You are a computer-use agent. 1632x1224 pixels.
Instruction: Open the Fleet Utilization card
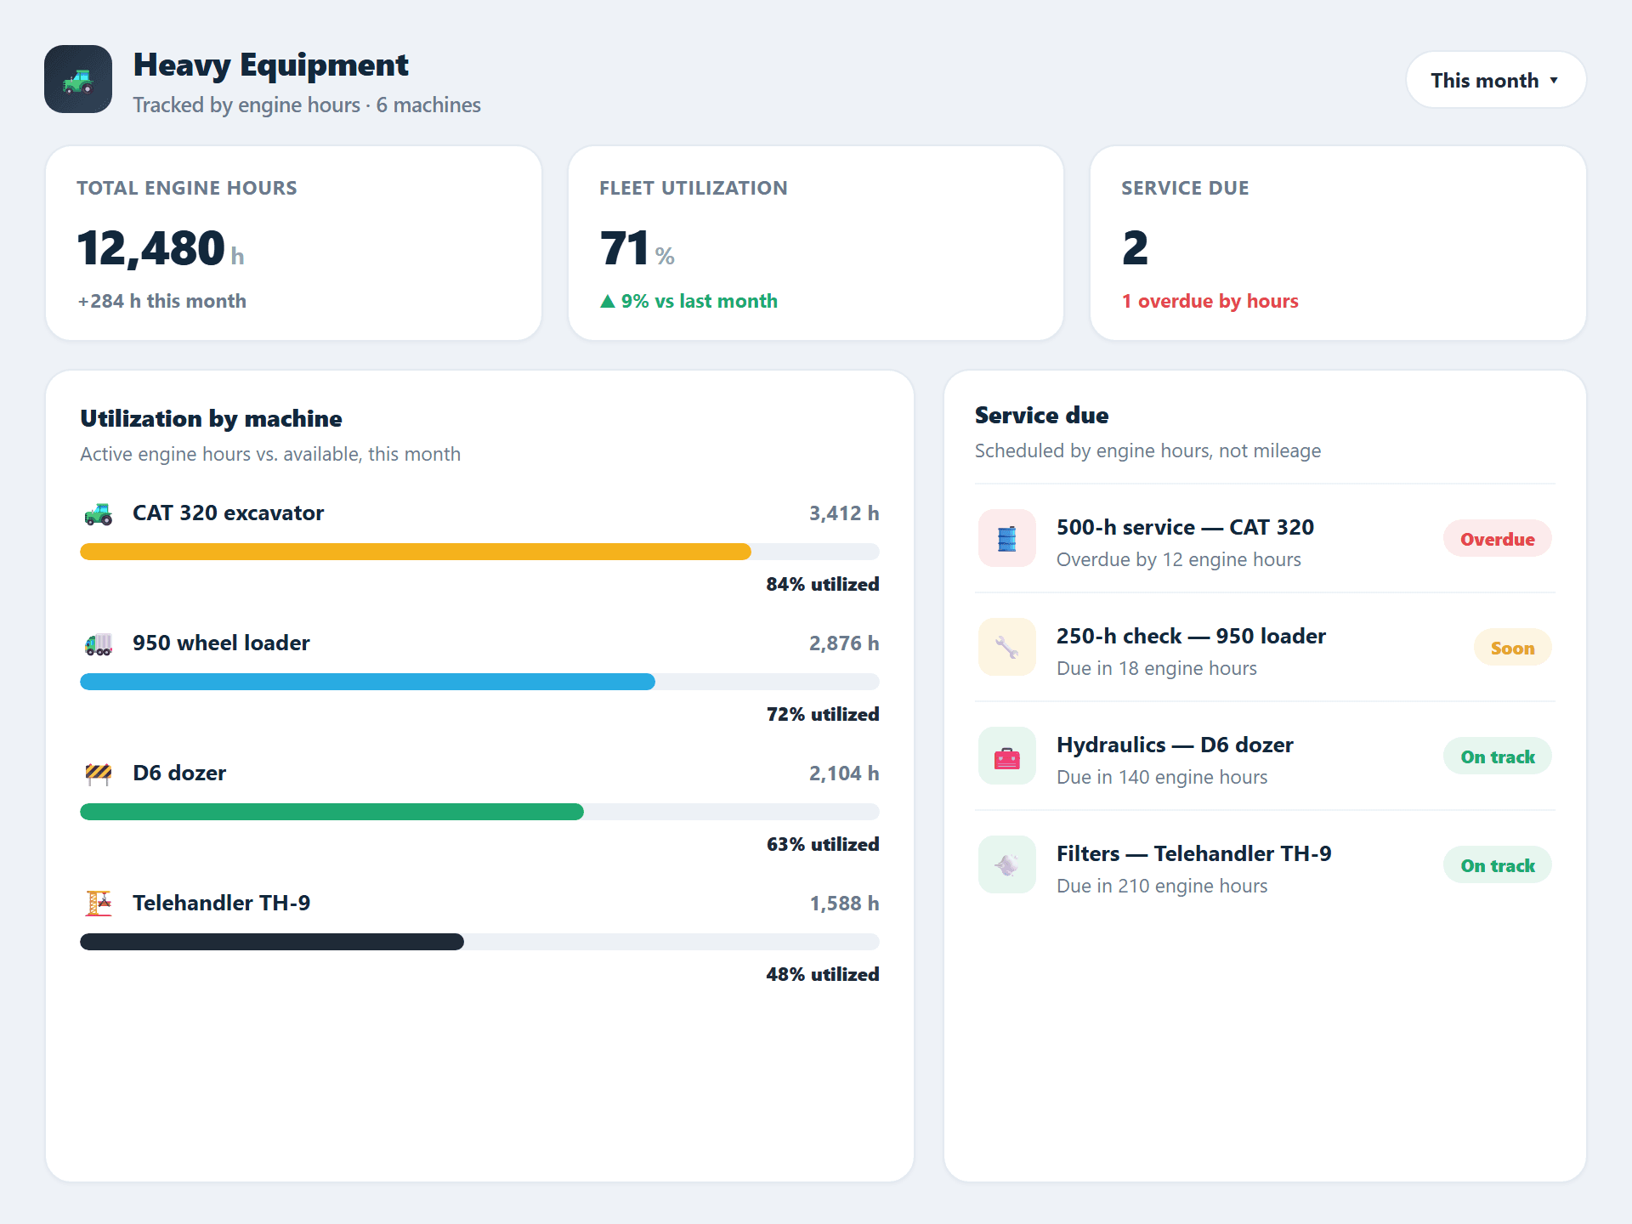815,243
